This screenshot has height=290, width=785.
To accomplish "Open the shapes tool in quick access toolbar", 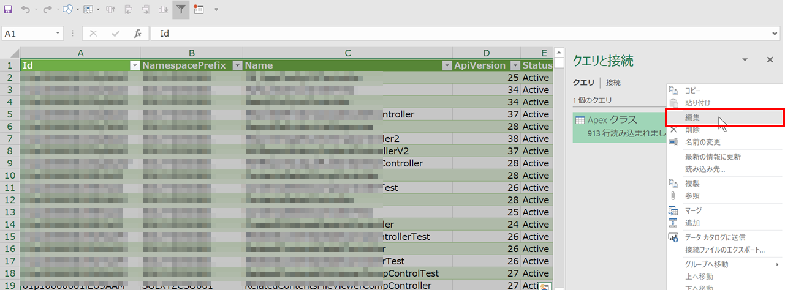I will coord(67,10).
